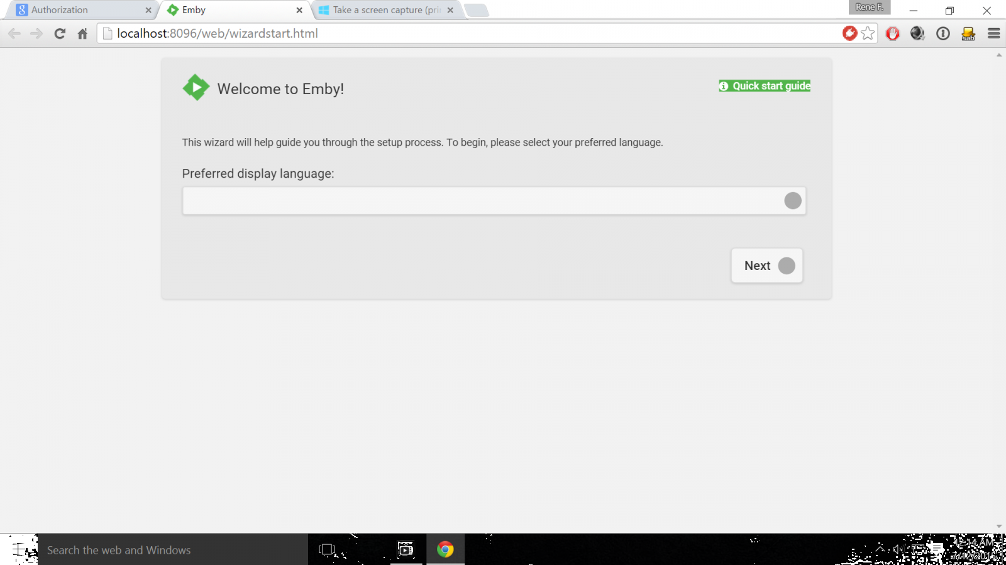The image size is (1006, 565).
Task: Click the Rene F. profile button
Action: click(x=870, y=8)
